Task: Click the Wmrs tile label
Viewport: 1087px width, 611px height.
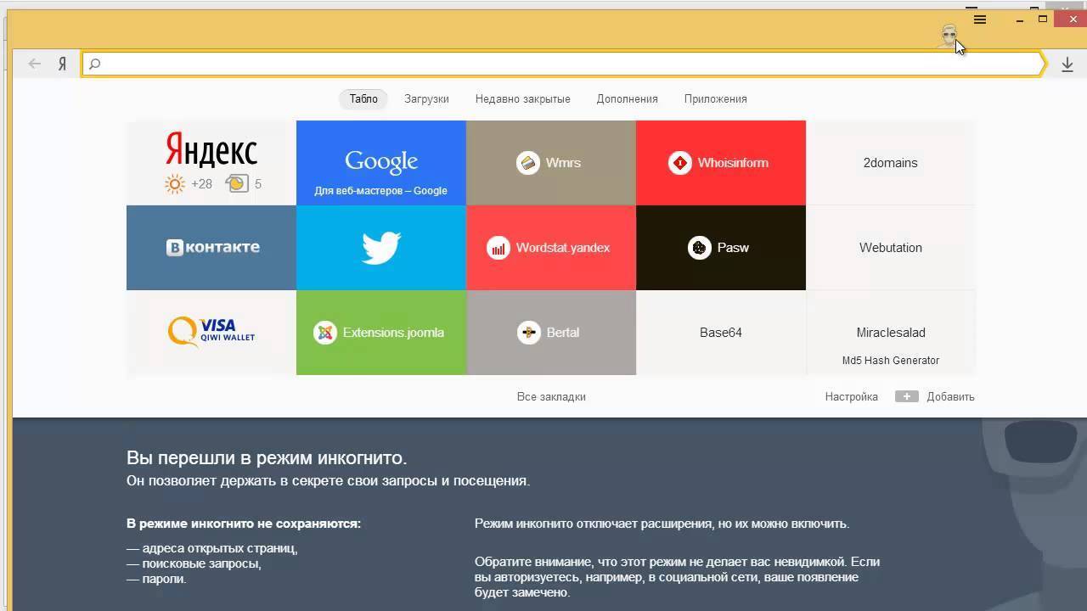Action: pyautogui.click(x=563, y=163)
